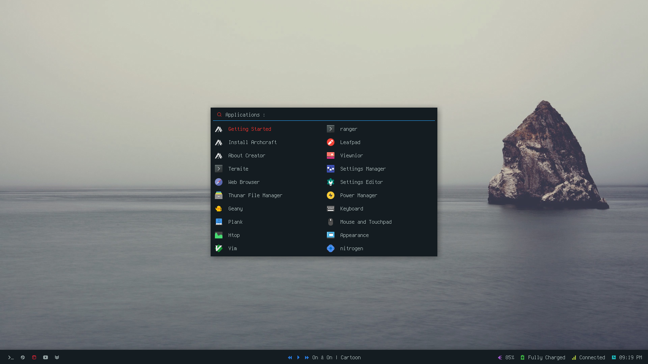The height and width of the screenshot is (364, 648).
Task: Switch to the red terminal box workspace
Action: click(x=34, y=357)
